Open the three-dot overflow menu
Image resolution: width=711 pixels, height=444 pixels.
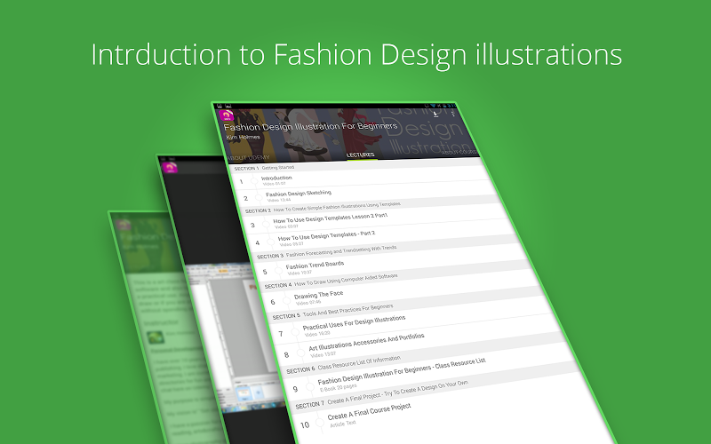452,114
